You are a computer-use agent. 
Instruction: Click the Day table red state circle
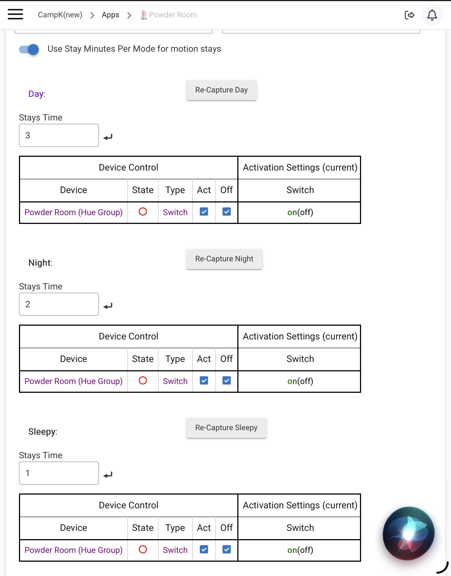[x=143, y=212]
